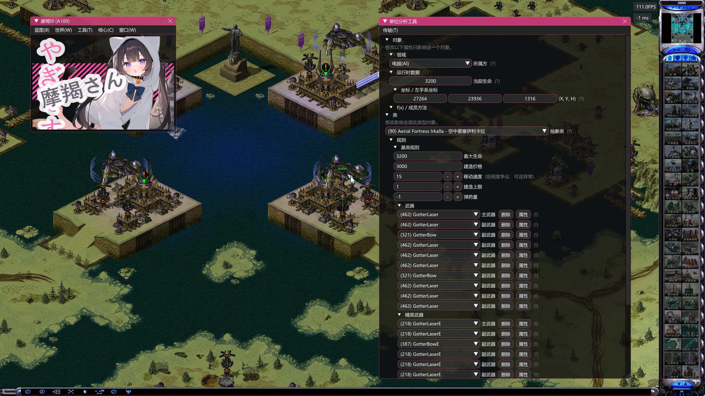705x396 pixels.
Task: Increase 移动速度 with plus button
Action: pyautogui.click(x=457, y=177)
